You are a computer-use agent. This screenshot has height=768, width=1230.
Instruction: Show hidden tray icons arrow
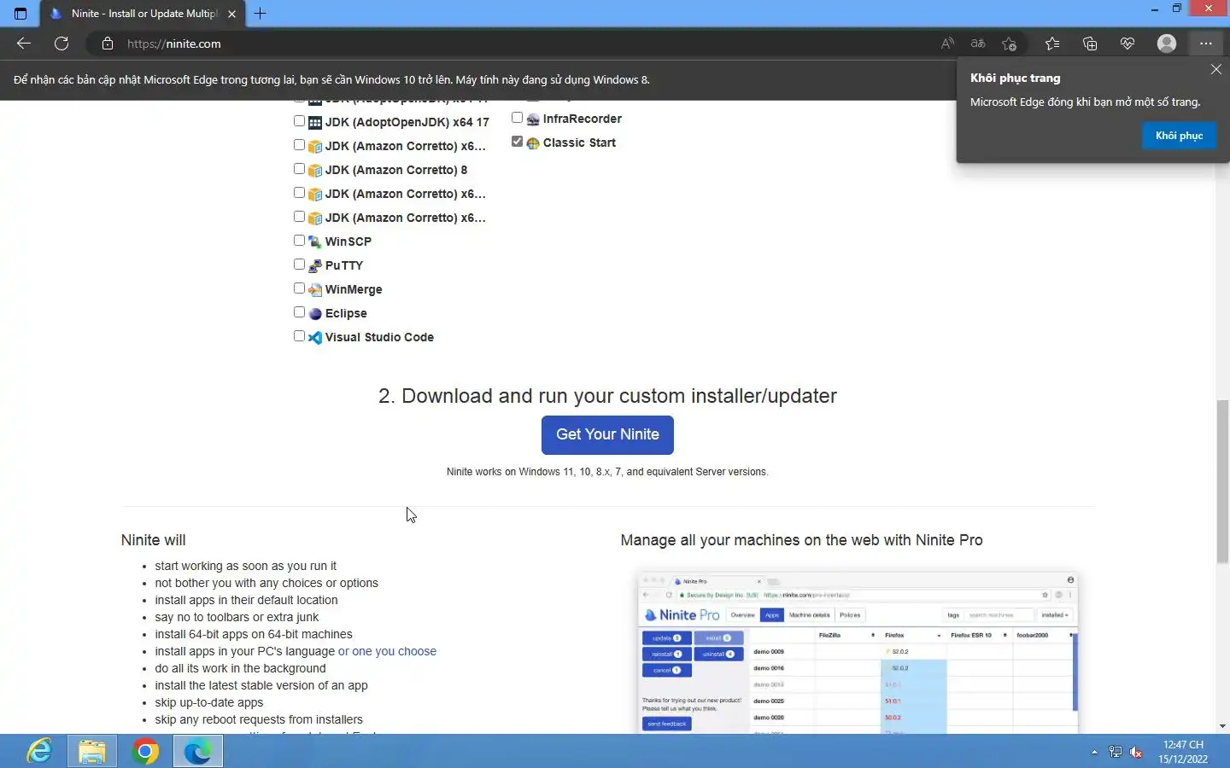pos(1094,752)
